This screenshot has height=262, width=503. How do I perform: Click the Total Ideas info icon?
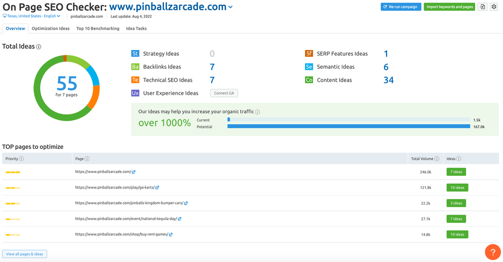pyautogui.click(x=38, y=47)
